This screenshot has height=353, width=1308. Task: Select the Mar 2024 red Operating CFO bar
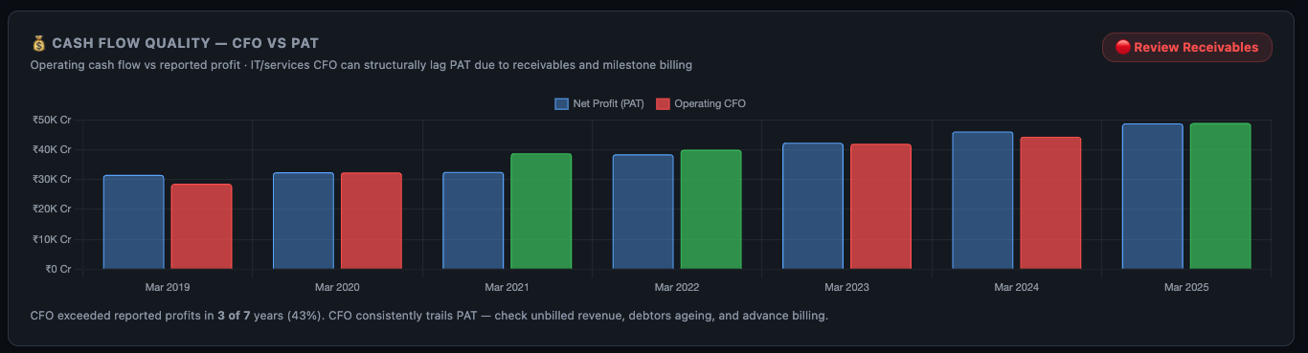point(1050,203)
